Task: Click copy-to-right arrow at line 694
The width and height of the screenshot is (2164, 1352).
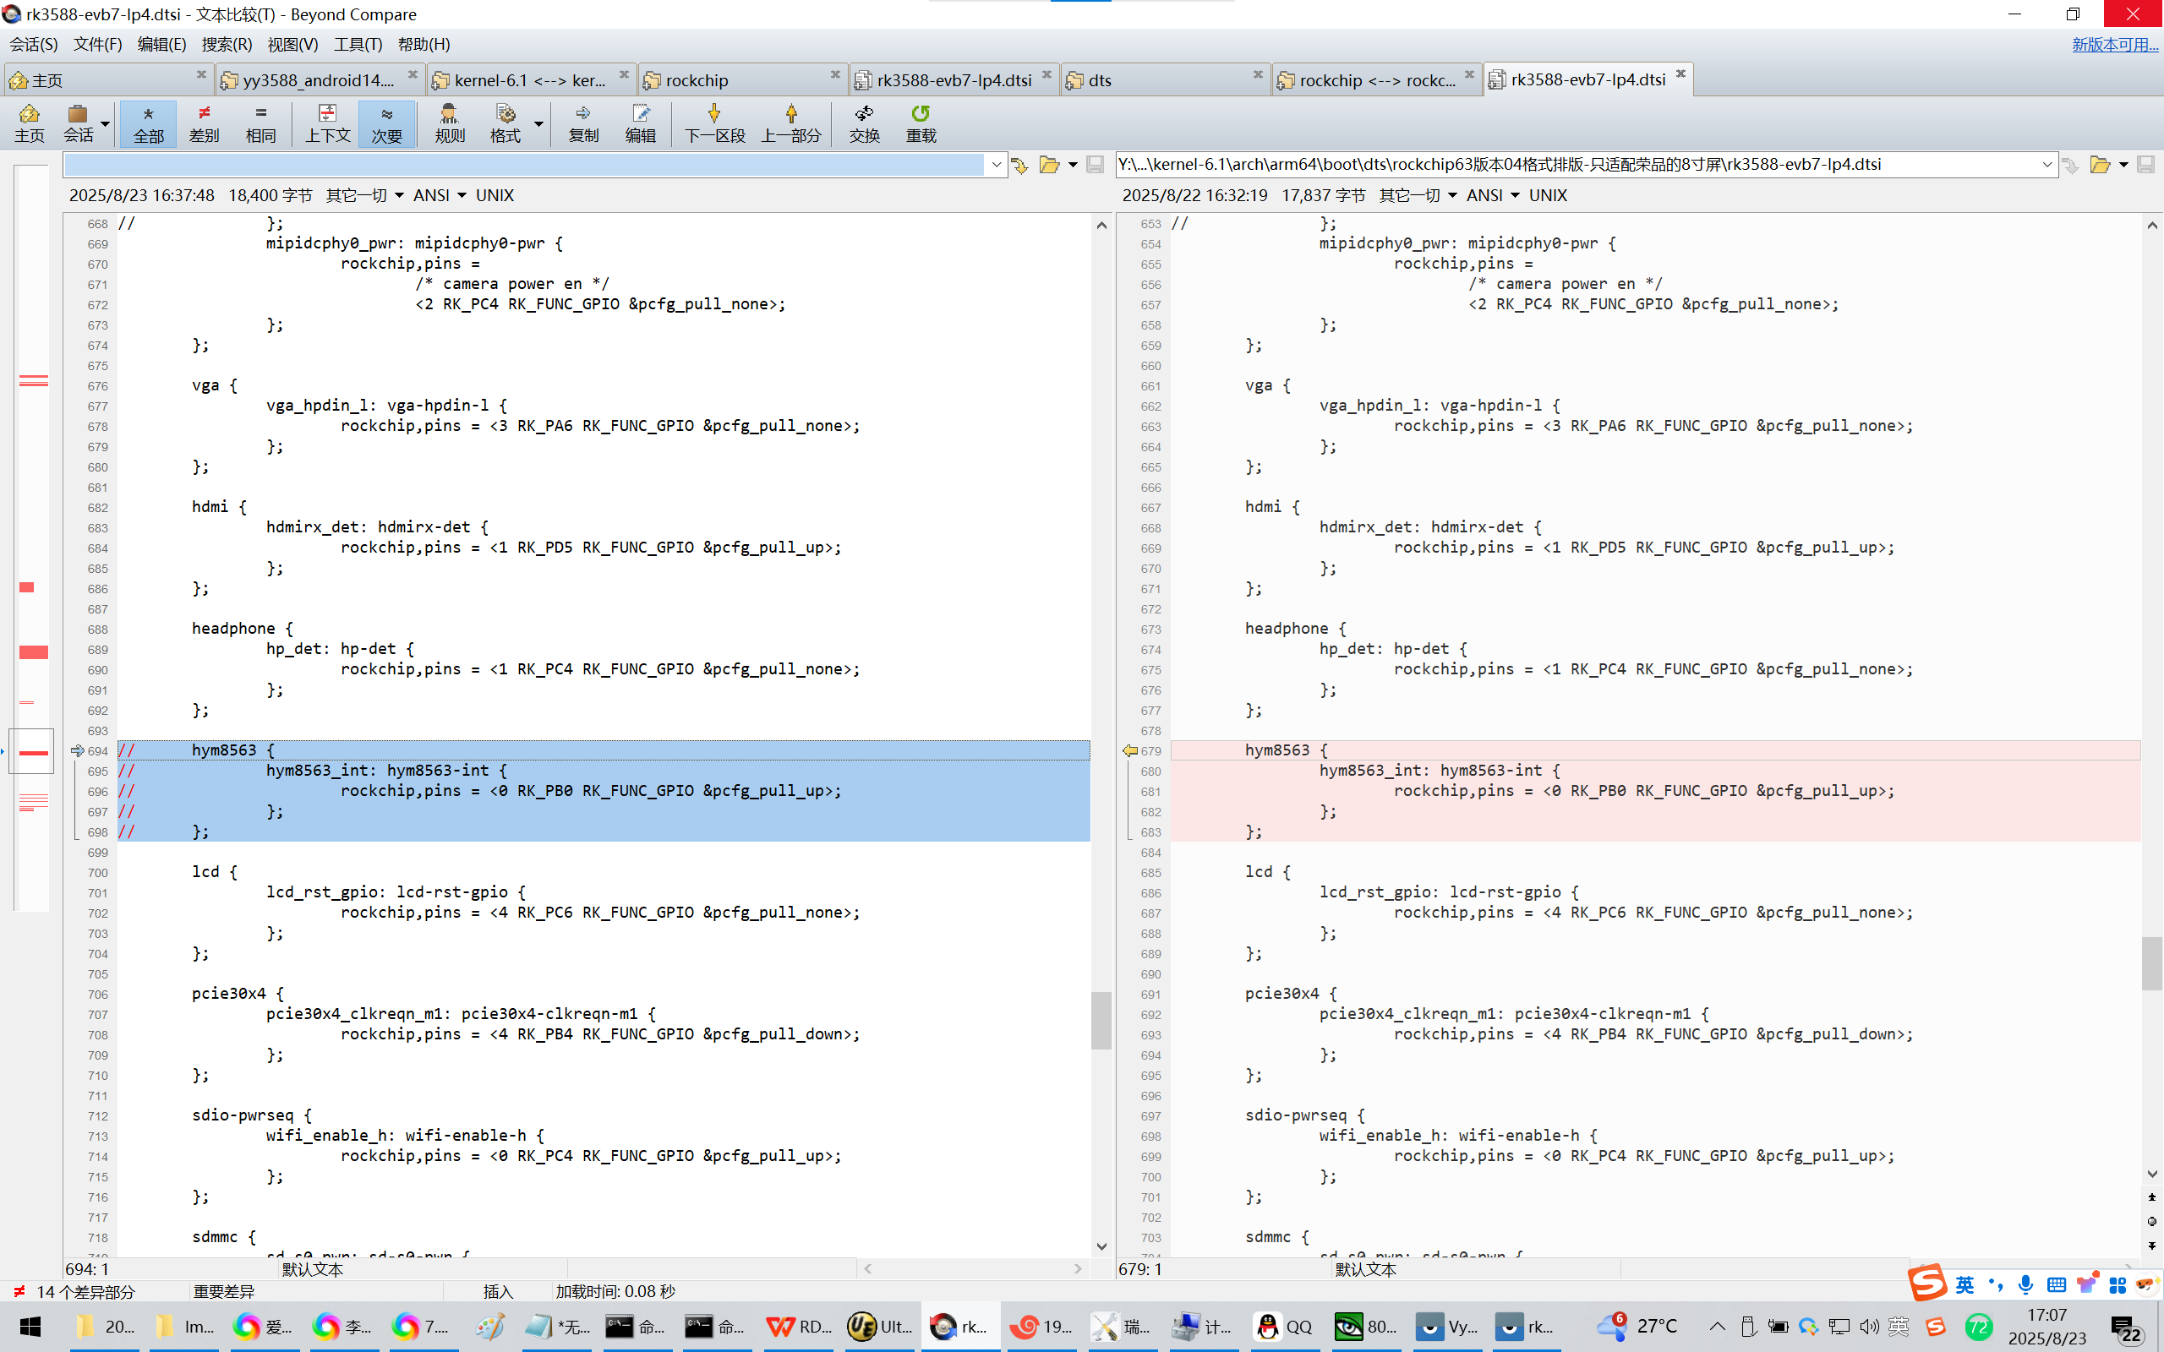Action: (77, 751)
